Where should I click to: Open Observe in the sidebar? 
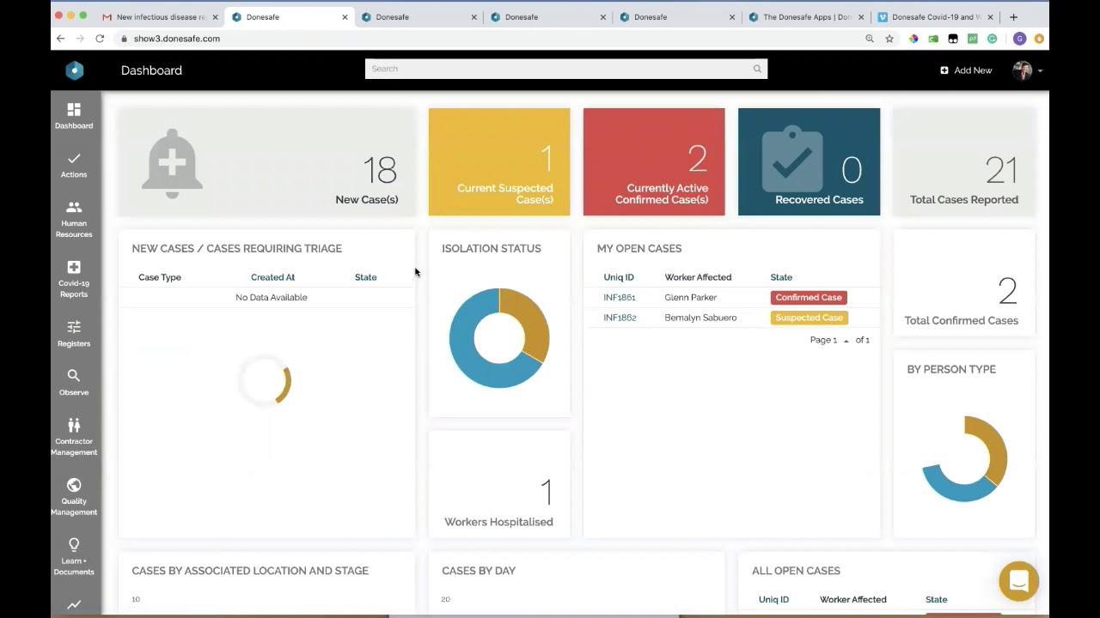coord(74,383)
